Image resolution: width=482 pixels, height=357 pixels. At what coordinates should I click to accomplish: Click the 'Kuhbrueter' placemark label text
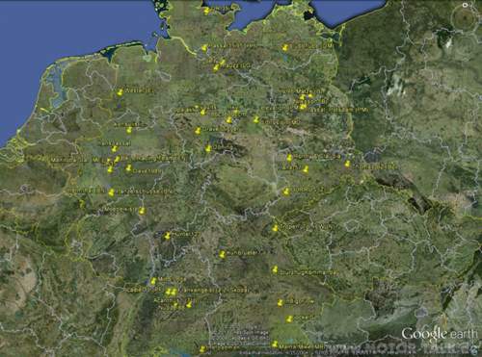pos(243,253)
